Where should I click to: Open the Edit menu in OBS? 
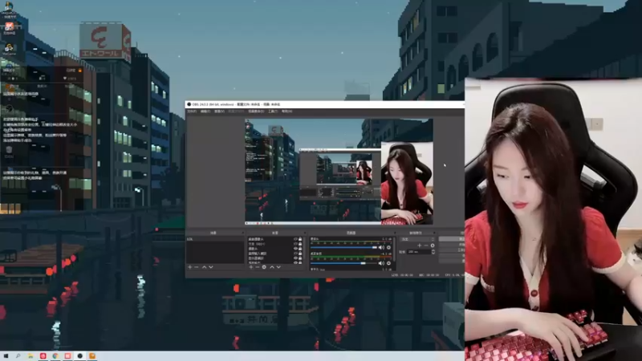point(205,111)
